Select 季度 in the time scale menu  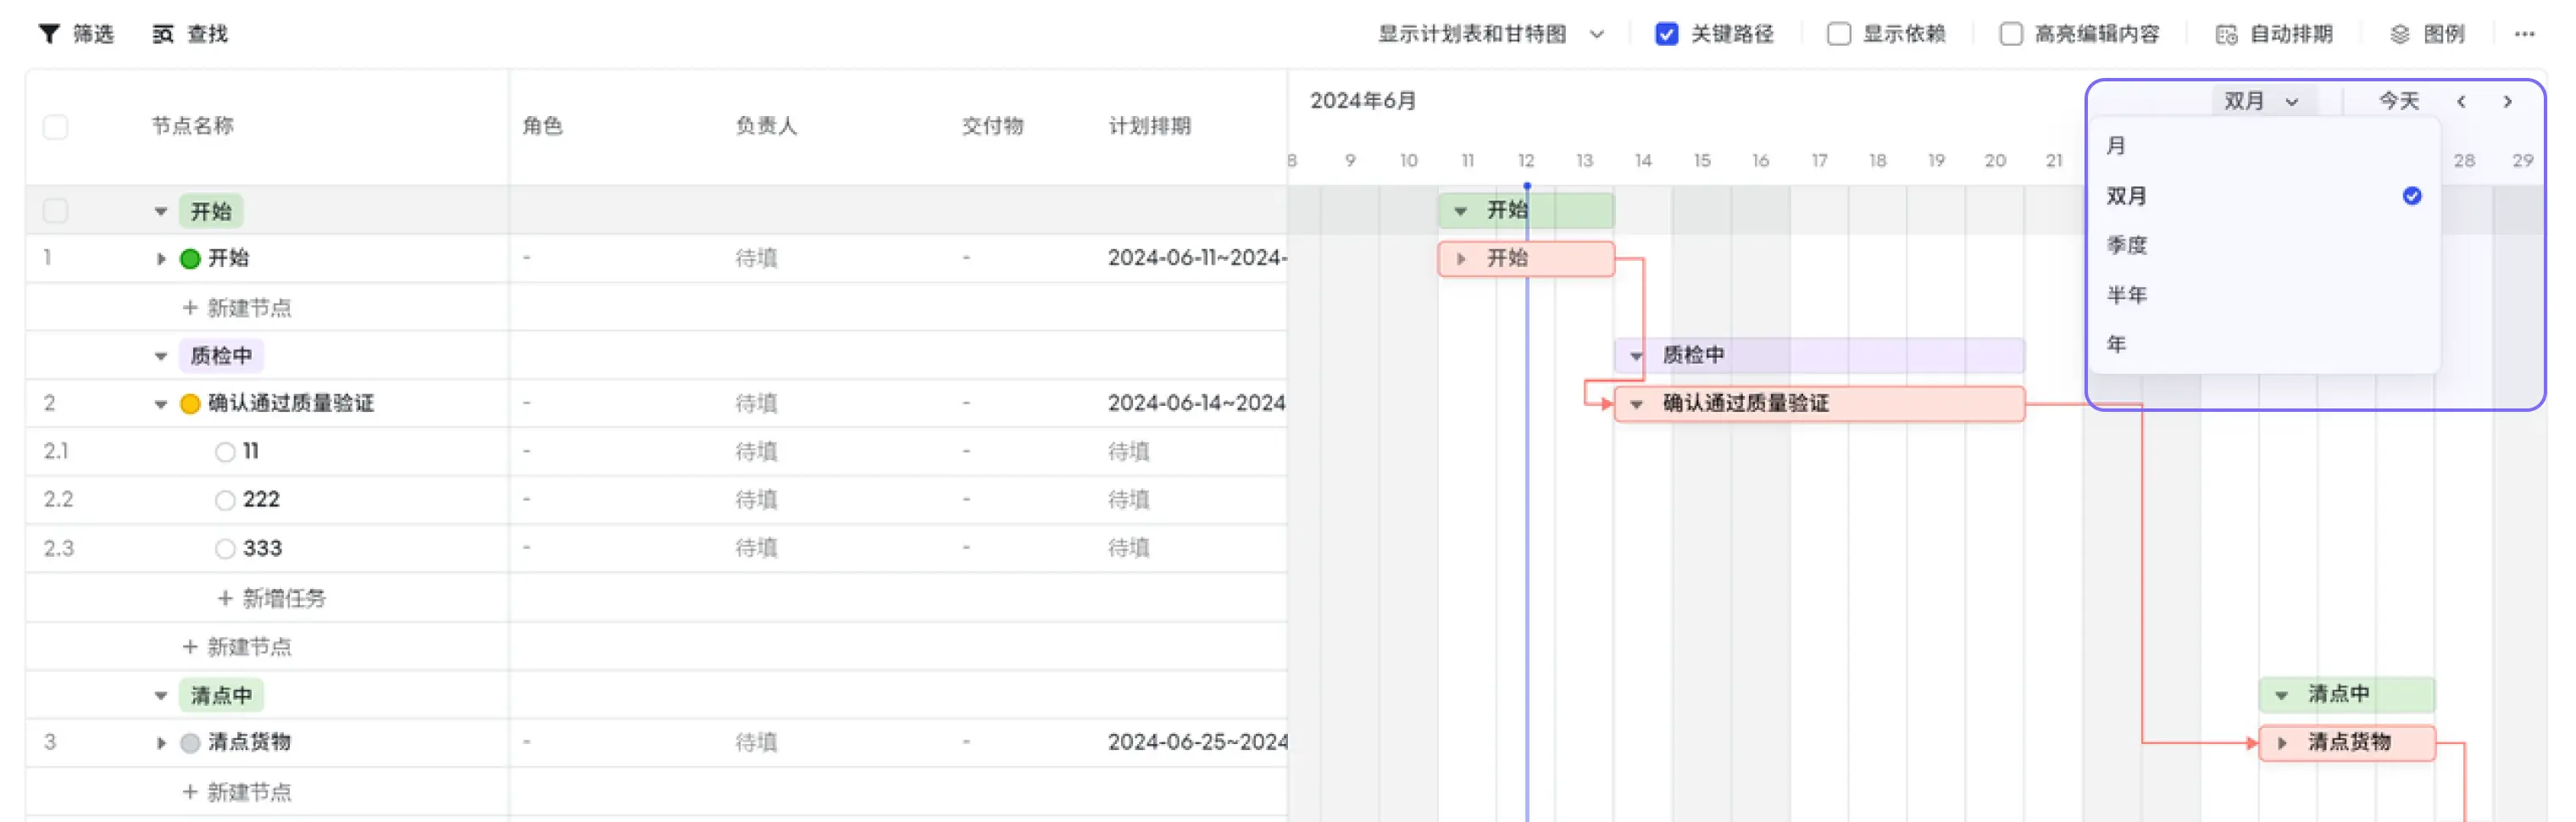coord(2126,245)
